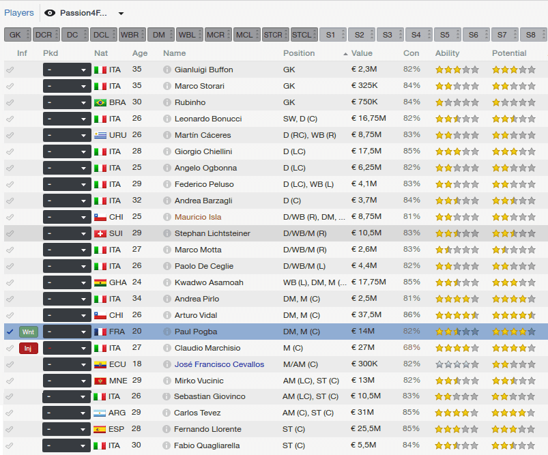548x455 pixels.
Task: Toggle selection tick for Leonardo Bonucci
Action: [10, 119]
